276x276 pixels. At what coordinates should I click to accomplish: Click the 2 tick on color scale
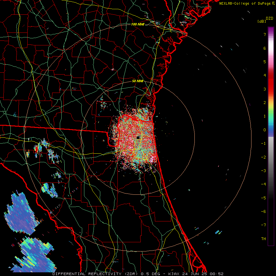click(x=265, y=103)
